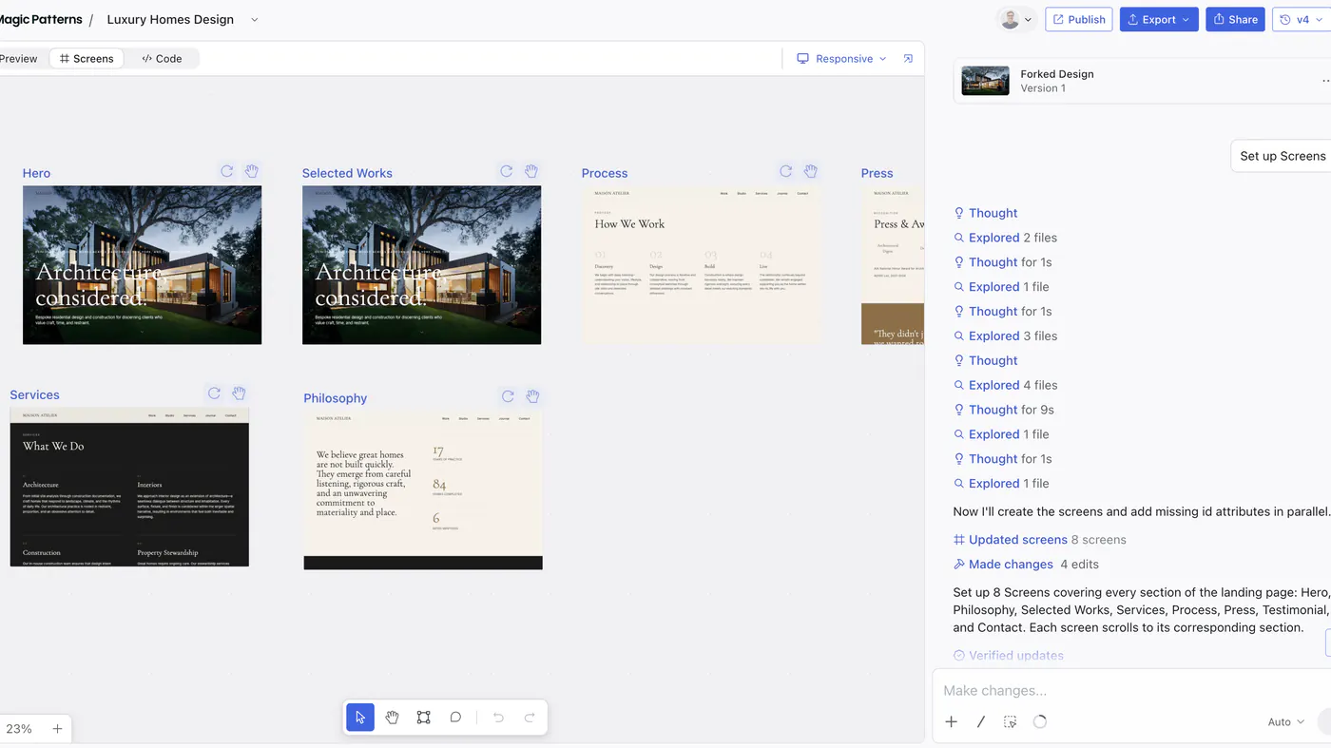Click the hand icon on Hero screen

tap(251, 171)
